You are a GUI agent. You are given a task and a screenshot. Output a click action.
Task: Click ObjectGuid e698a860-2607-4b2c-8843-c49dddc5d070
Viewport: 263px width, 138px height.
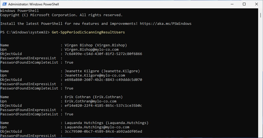tap(103, 80)
